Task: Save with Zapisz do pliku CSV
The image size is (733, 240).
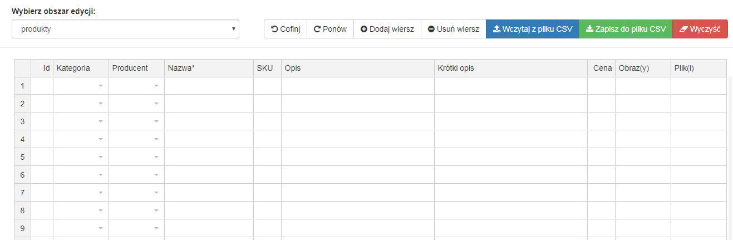Action: [626, 29]
